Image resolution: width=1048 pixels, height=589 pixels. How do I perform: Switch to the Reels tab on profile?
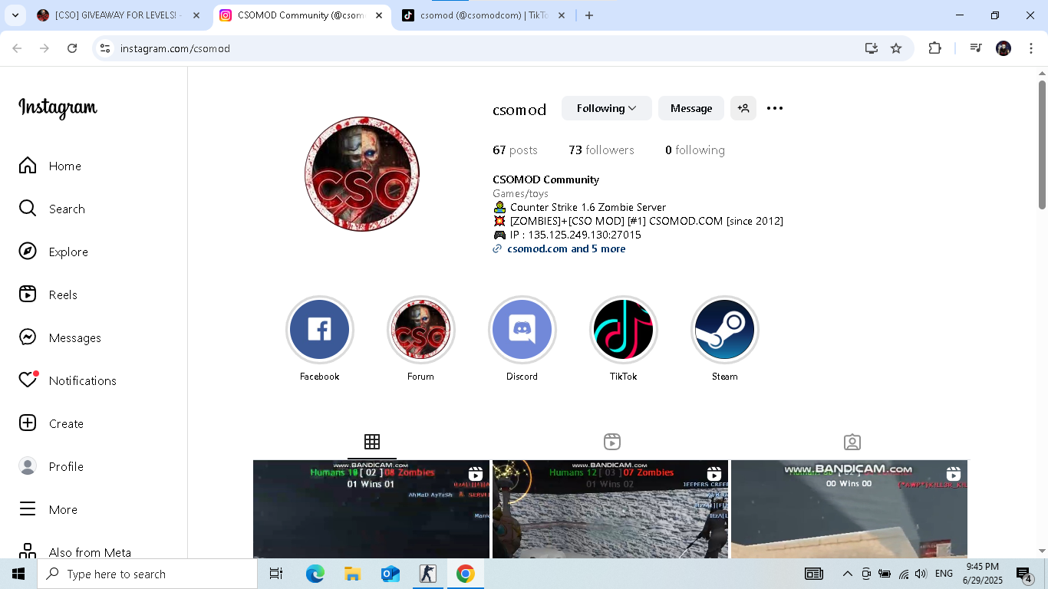coord(611,442)
